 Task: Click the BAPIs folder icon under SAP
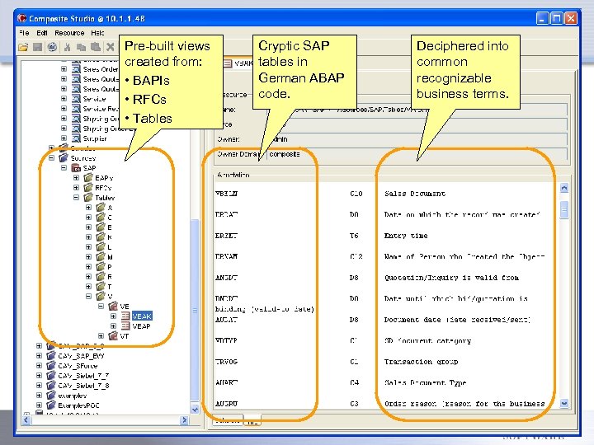coord(88,177)
